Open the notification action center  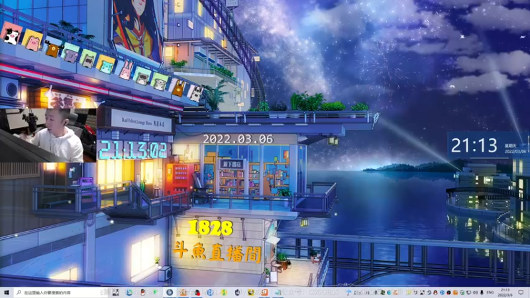[x=521, y=292]
